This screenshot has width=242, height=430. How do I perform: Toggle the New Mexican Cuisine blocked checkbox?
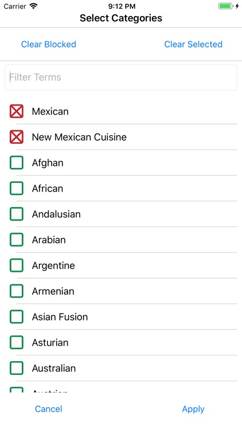tap(17, 137)
